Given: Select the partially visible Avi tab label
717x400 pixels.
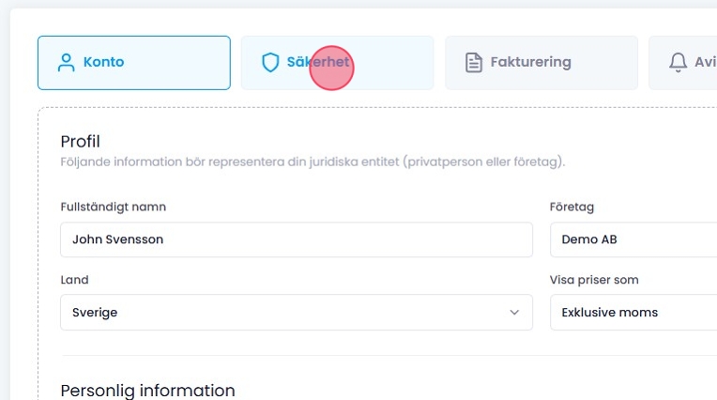Looking at the screenshot, I should click(704, 63).
